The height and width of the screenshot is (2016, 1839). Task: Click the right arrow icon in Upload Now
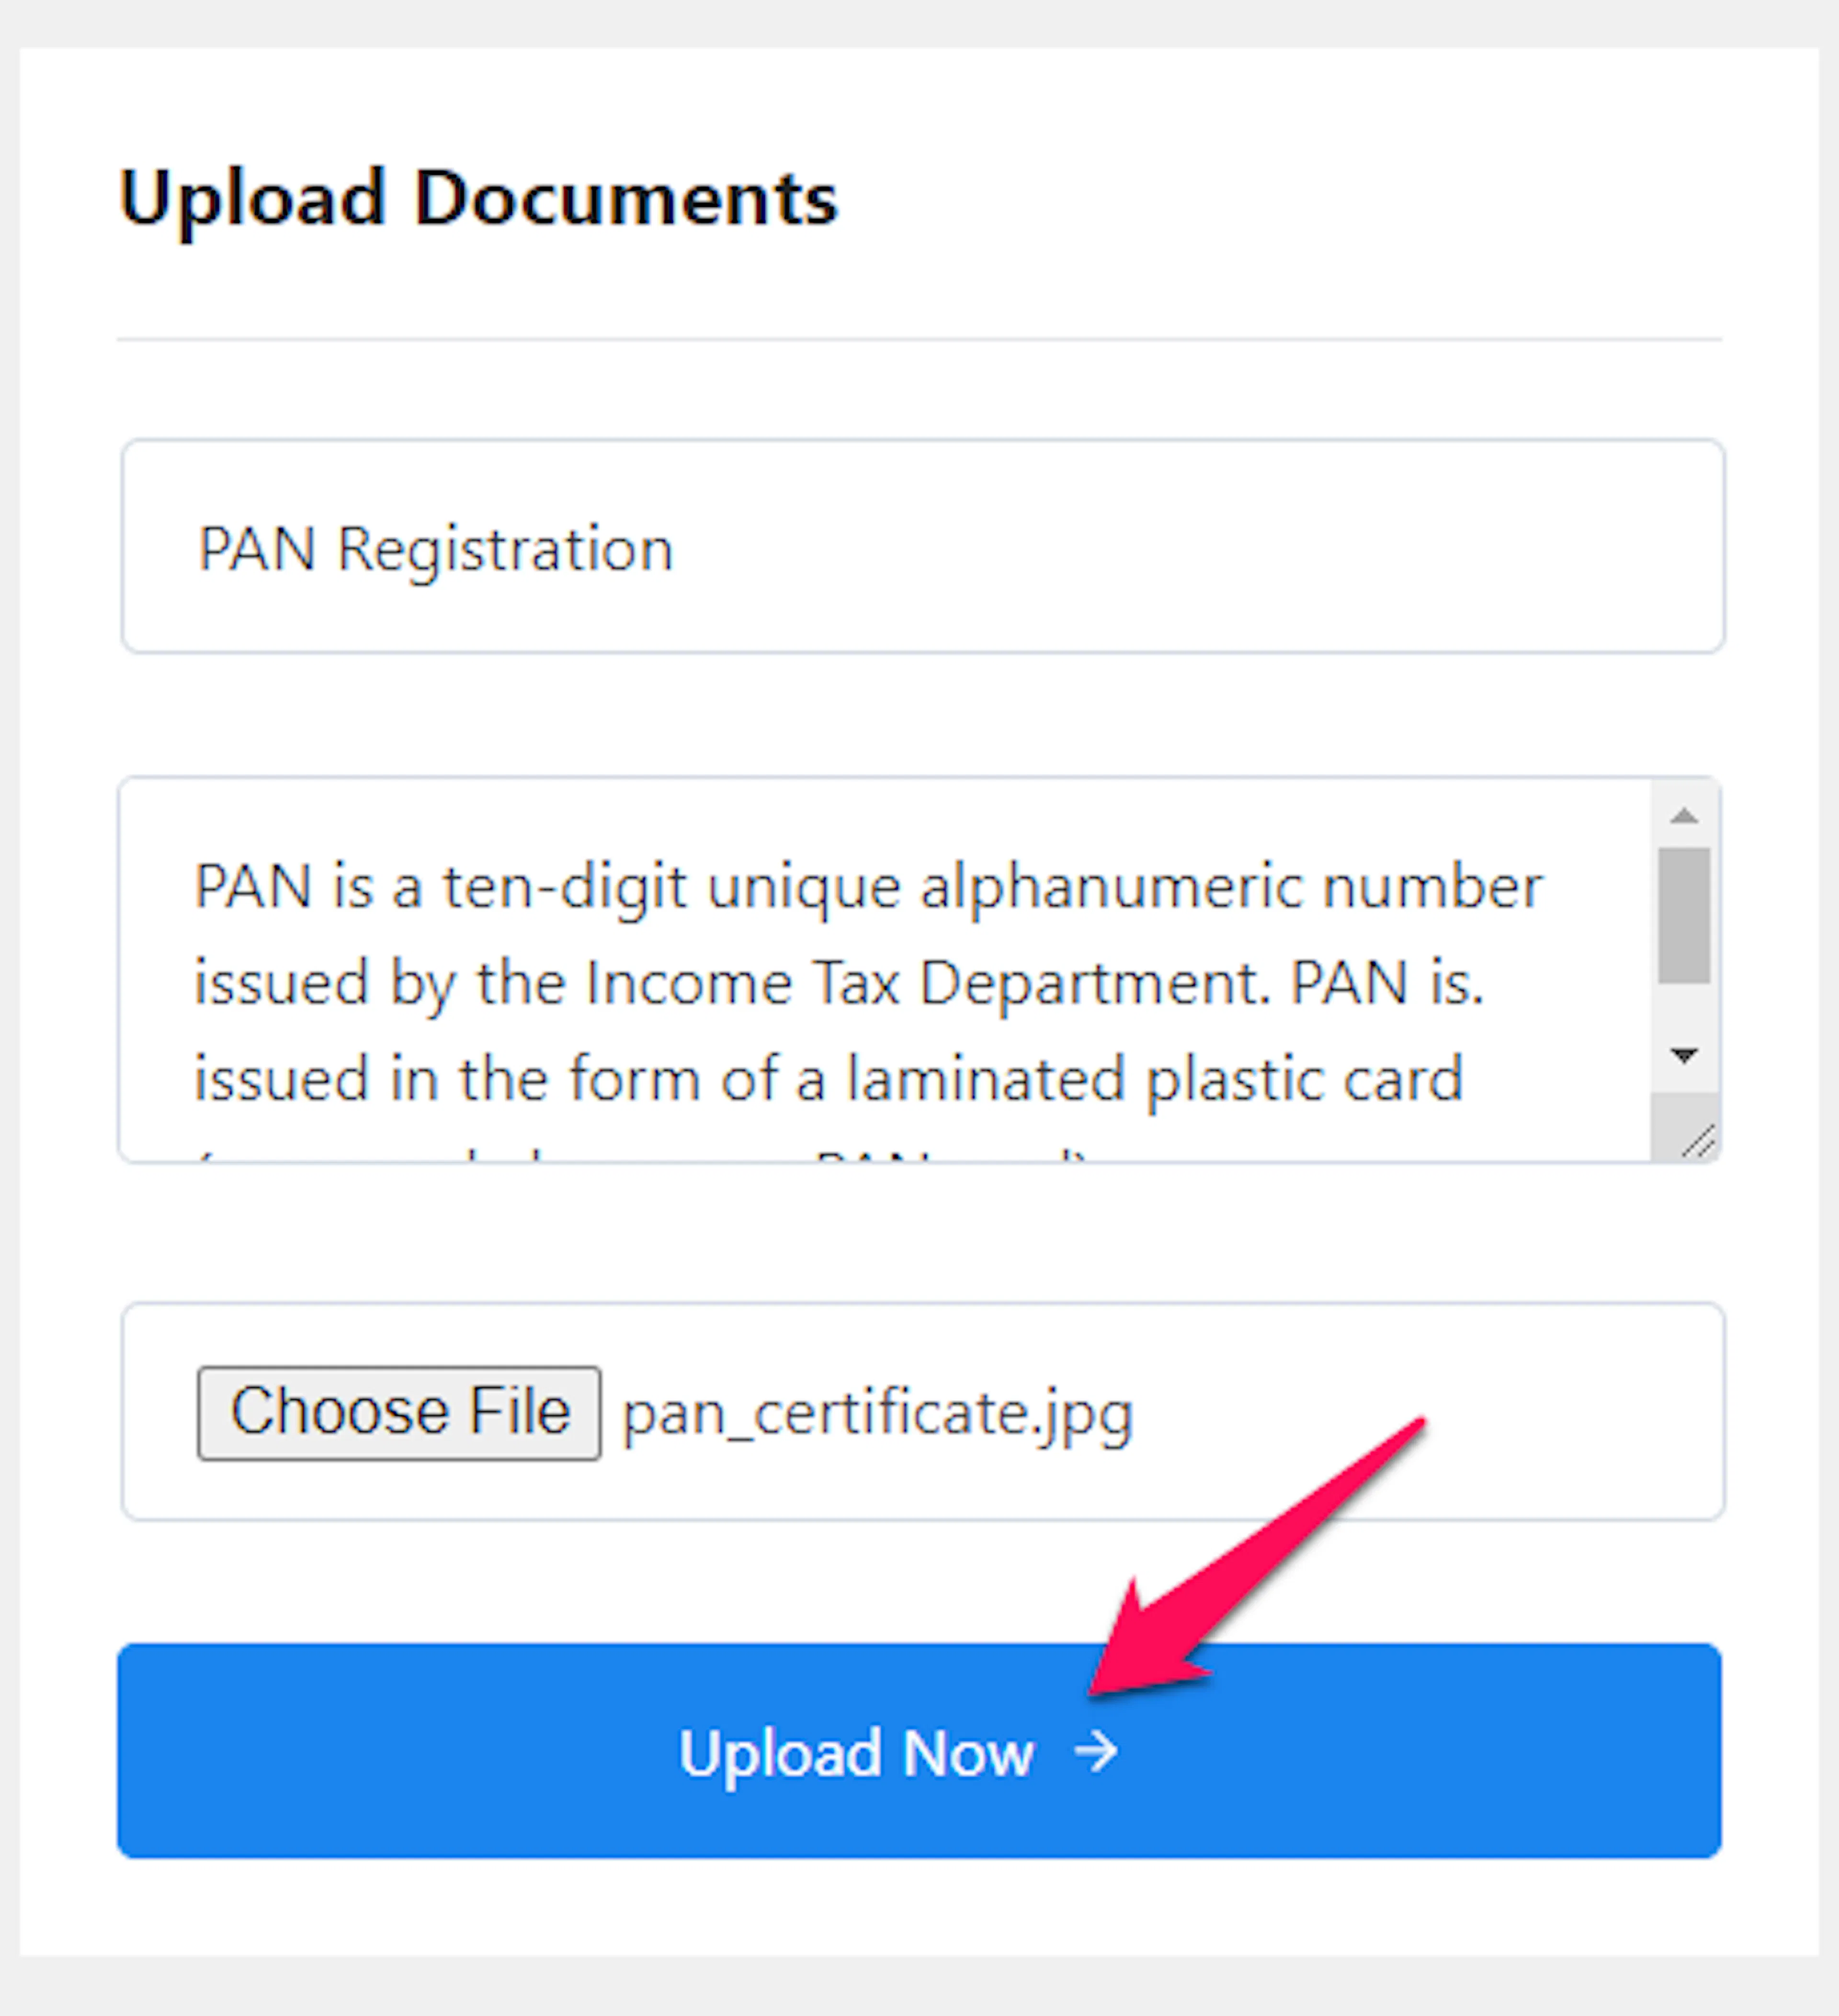click(x=1096, y=1752)
